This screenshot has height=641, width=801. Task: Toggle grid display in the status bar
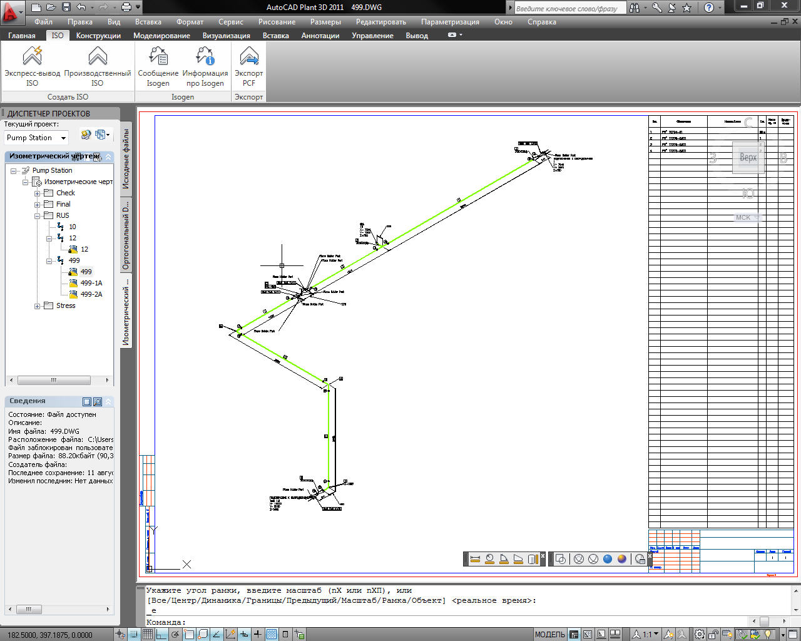[148, 634]
